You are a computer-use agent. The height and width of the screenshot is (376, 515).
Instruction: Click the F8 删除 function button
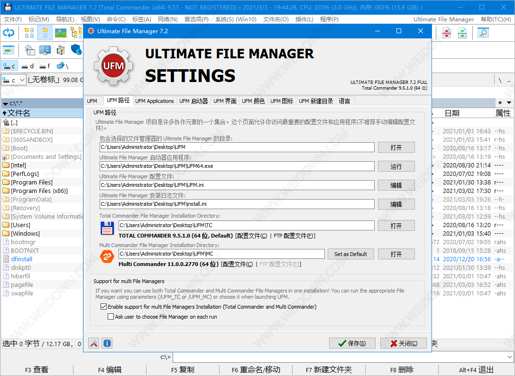(402, 370)
